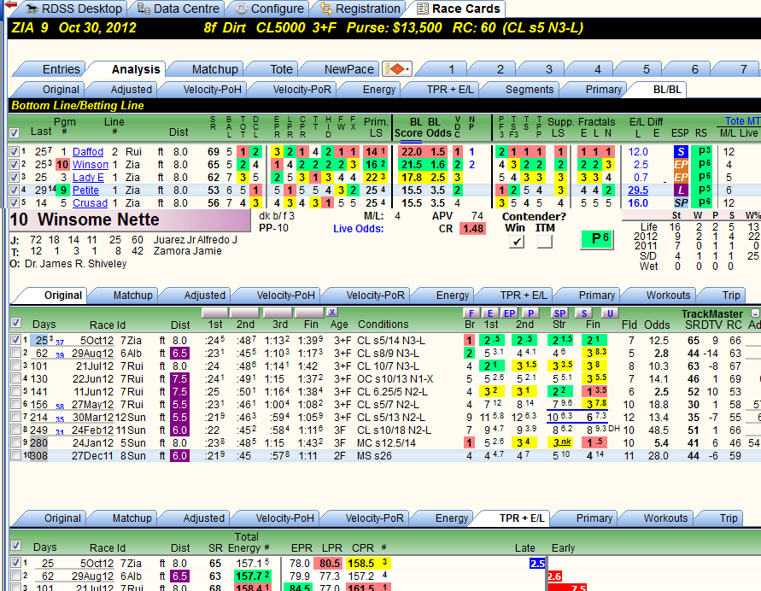Go to race 5 tab
Viewport: 761px width, 591px height.
click(646, 69)
